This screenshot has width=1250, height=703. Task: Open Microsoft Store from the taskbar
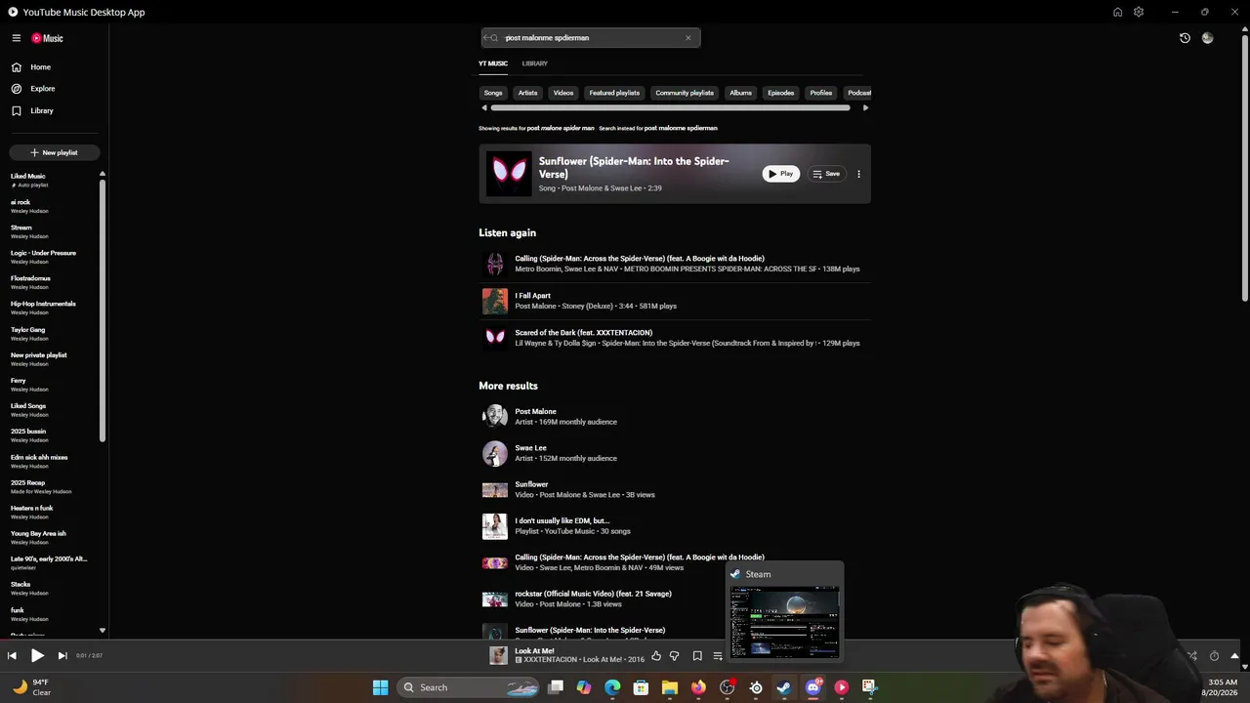click(641, 687)
